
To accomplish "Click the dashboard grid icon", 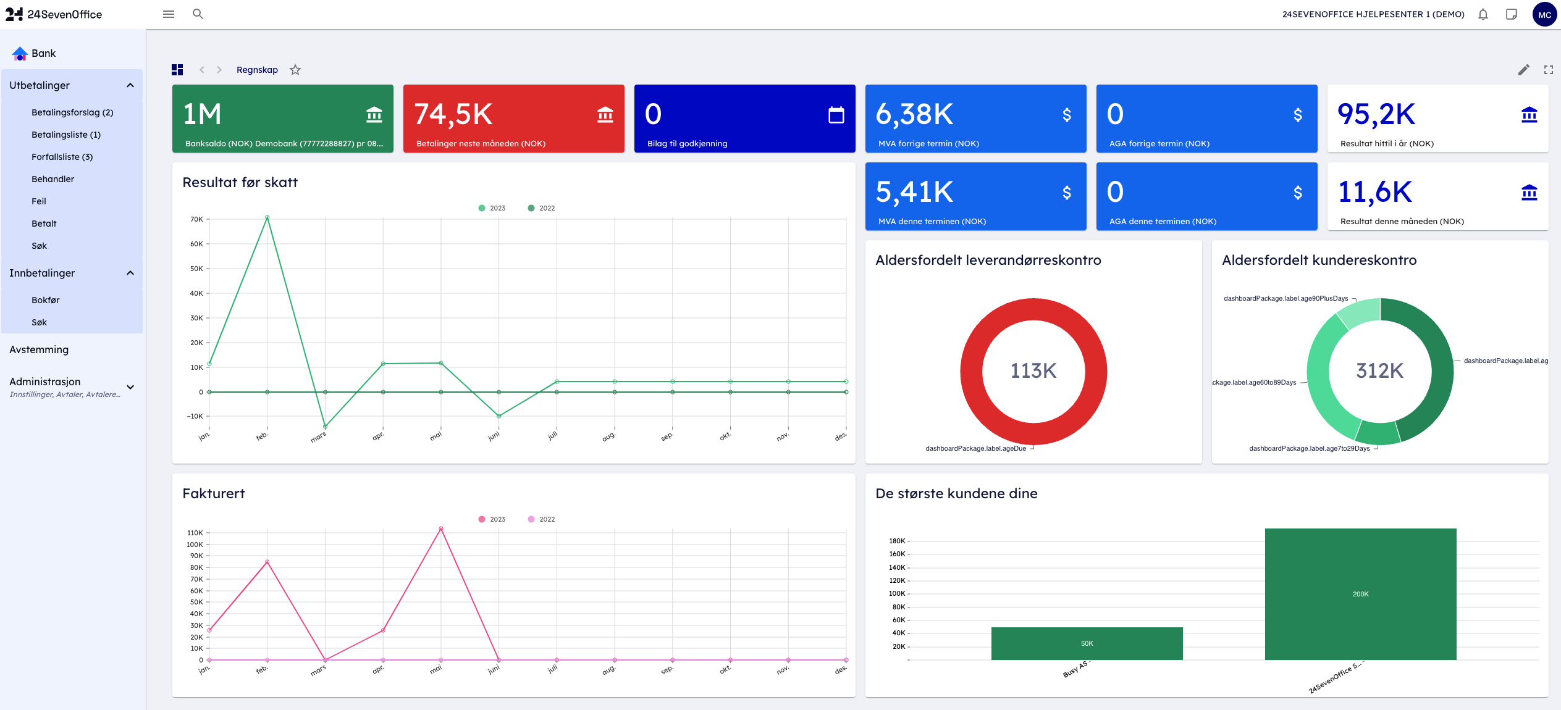I will coord(177,70).
